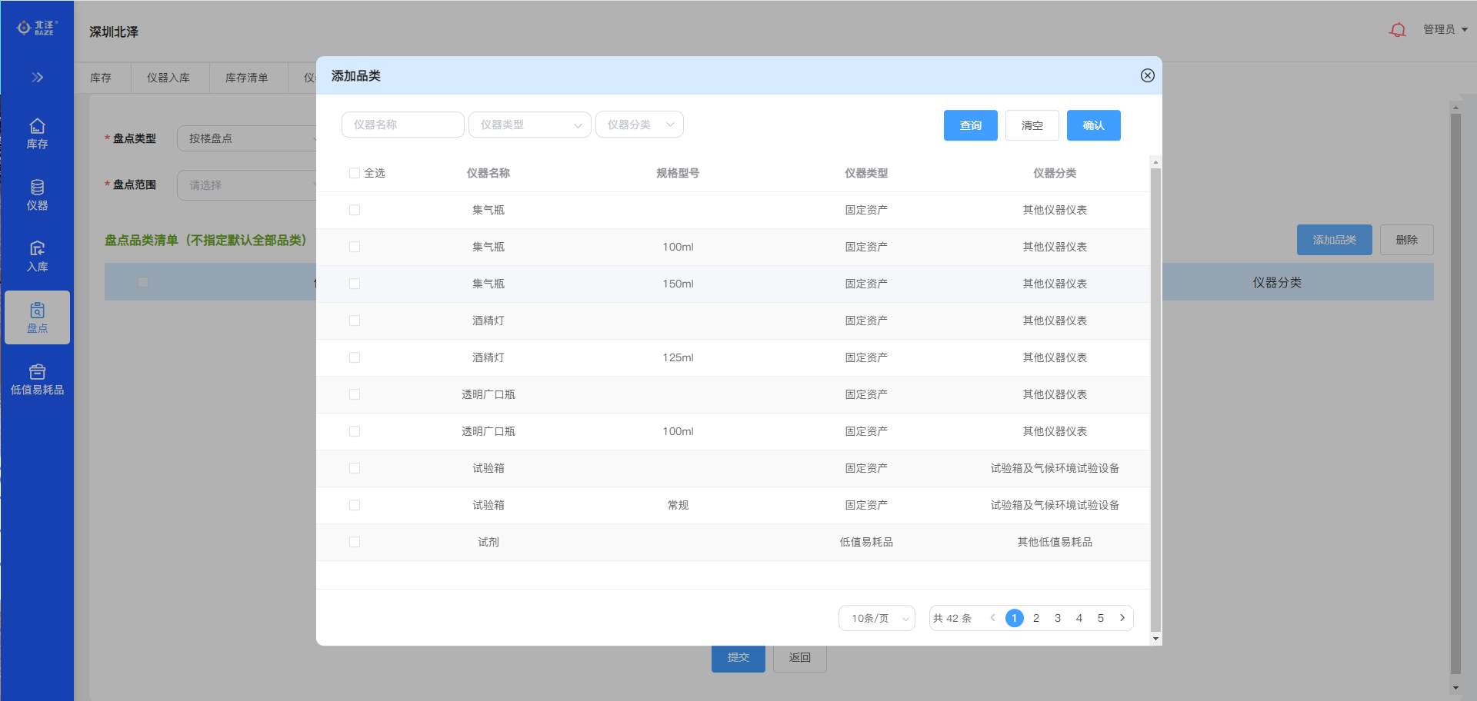This screenshot has height=701, width=1477.
Task: Go to next page arrow in pagination
Action: (1122, 618)
